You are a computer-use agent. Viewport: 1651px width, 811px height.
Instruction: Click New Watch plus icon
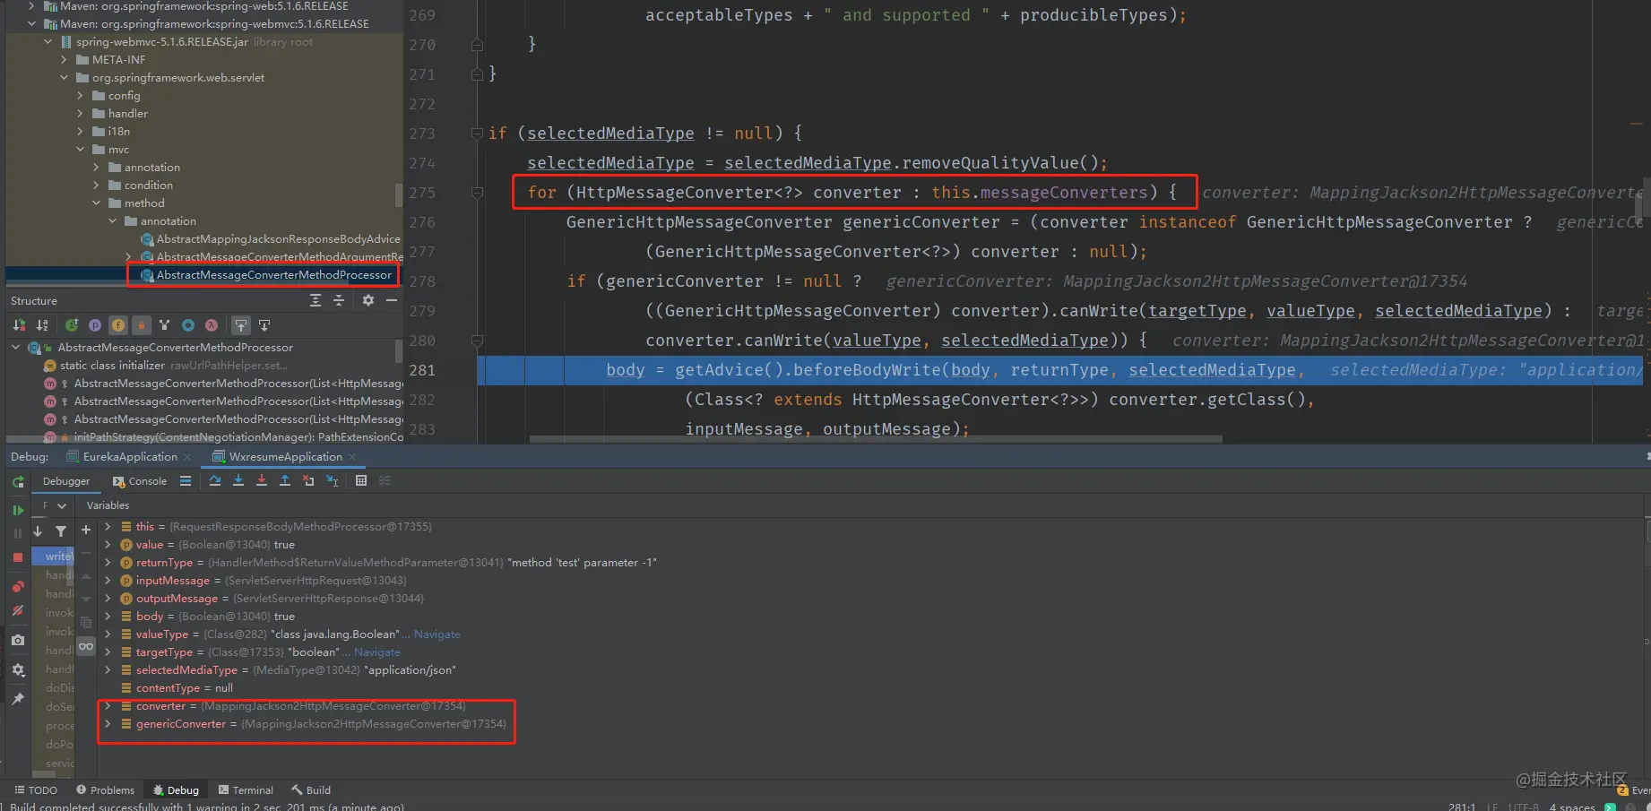pos(86,531)
